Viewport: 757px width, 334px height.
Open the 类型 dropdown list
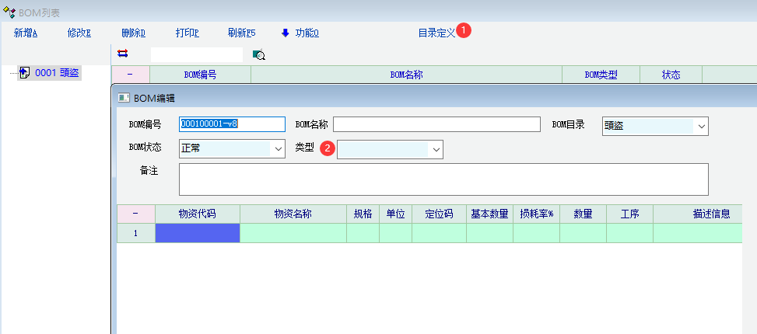pyautogui.click(x=436, y=149)
